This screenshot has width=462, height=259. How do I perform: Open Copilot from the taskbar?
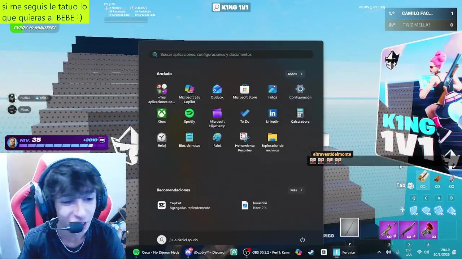pyautogui.click(x=298, y=253)
